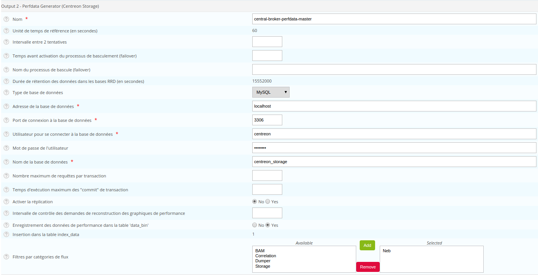The image size is (538, 275).
Task: Open help for Port de connexion
Action: [6, 120]
